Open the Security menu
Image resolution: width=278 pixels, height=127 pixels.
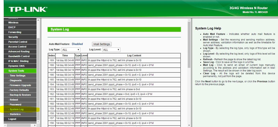[x=20, y=37]
